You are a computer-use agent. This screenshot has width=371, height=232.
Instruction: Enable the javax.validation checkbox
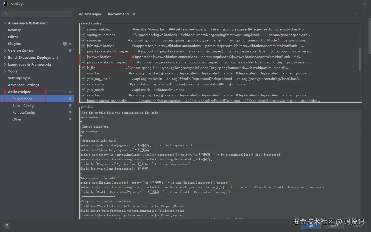(83, 57)
